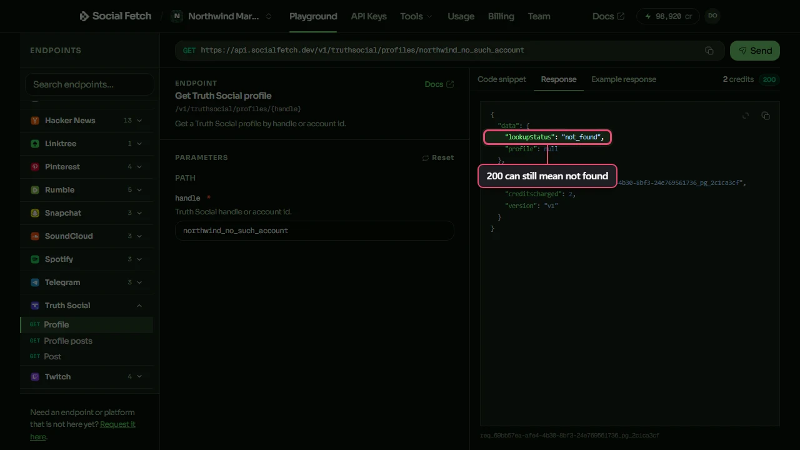Click the Linktree platform icon

[x=35, y=144]
